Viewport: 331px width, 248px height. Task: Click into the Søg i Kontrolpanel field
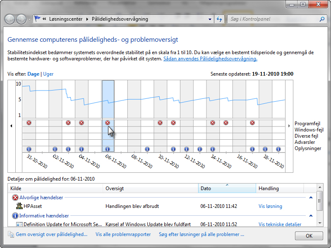[x=273, y=19]
